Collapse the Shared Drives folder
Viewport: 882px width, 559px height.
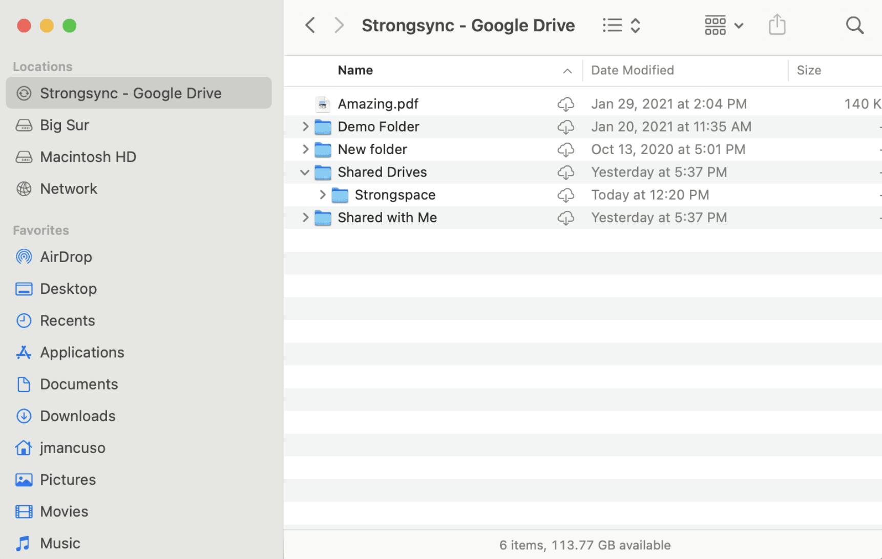[x=305, y=173]
